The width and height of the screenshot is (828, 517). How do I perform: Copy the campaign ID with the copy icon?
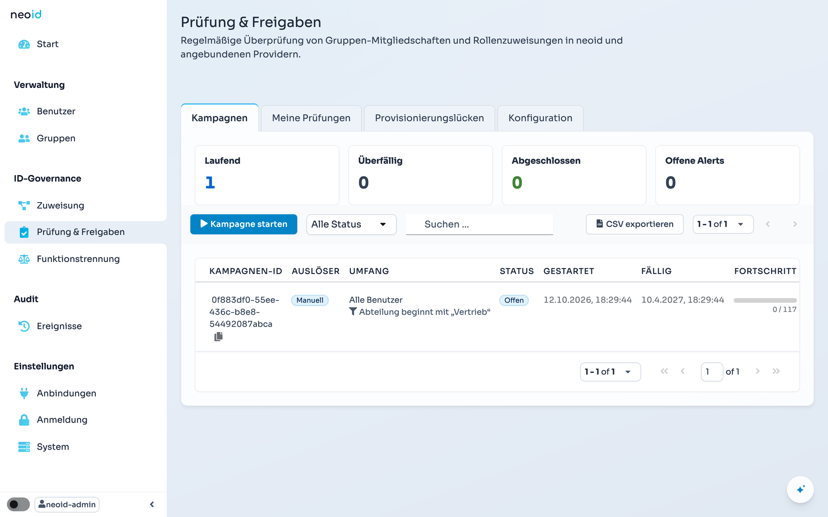(219, 336)
